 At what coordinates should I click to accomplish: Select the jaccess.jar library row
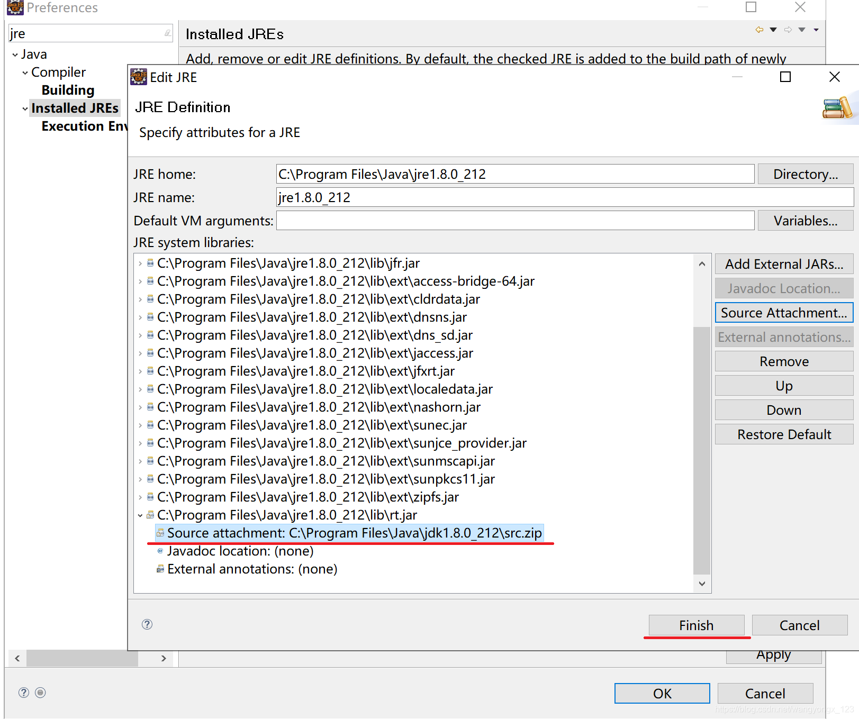315,353
